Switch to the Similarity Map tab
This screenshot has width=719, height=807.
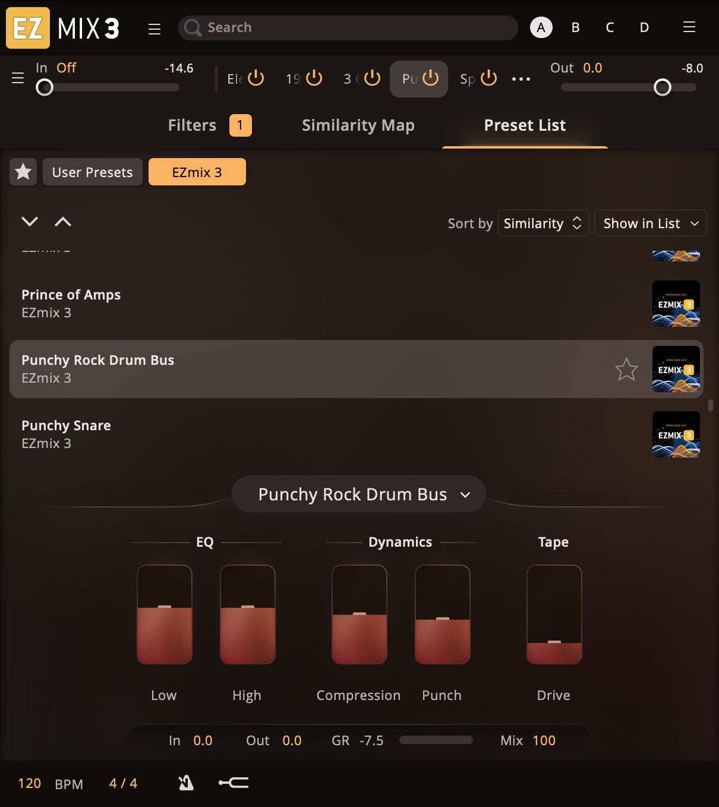(358, 125)
